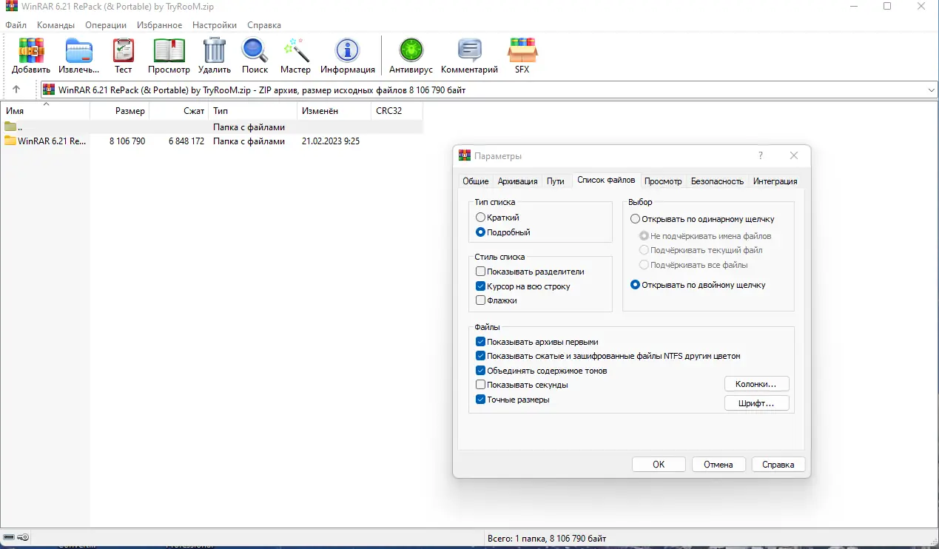Open the Поиск magnifier icon
Image resolution: width=939 pixels, height=549 pixels.
255,55
